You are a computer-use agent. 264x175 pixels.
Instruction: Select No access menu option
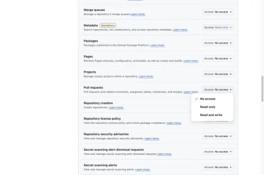click(212, 99)
